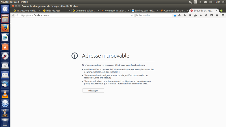The width and height of the screenshot is (226, 127).
Task: Open the aMule launcher icon
Action: point(5,113)
